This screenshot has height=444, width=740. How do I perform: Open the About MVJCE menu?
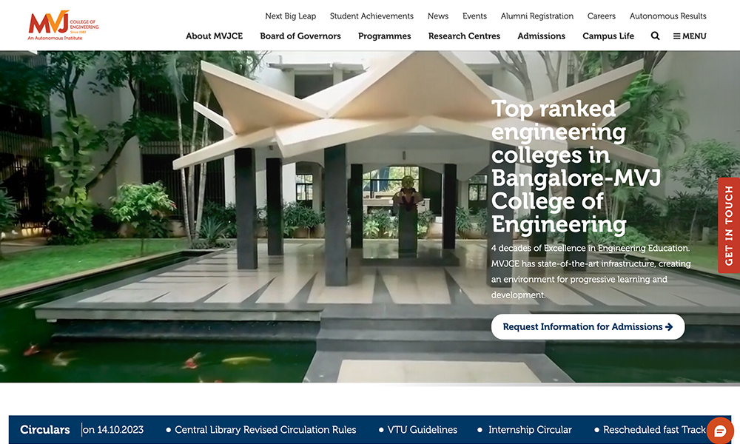(214, 36)
